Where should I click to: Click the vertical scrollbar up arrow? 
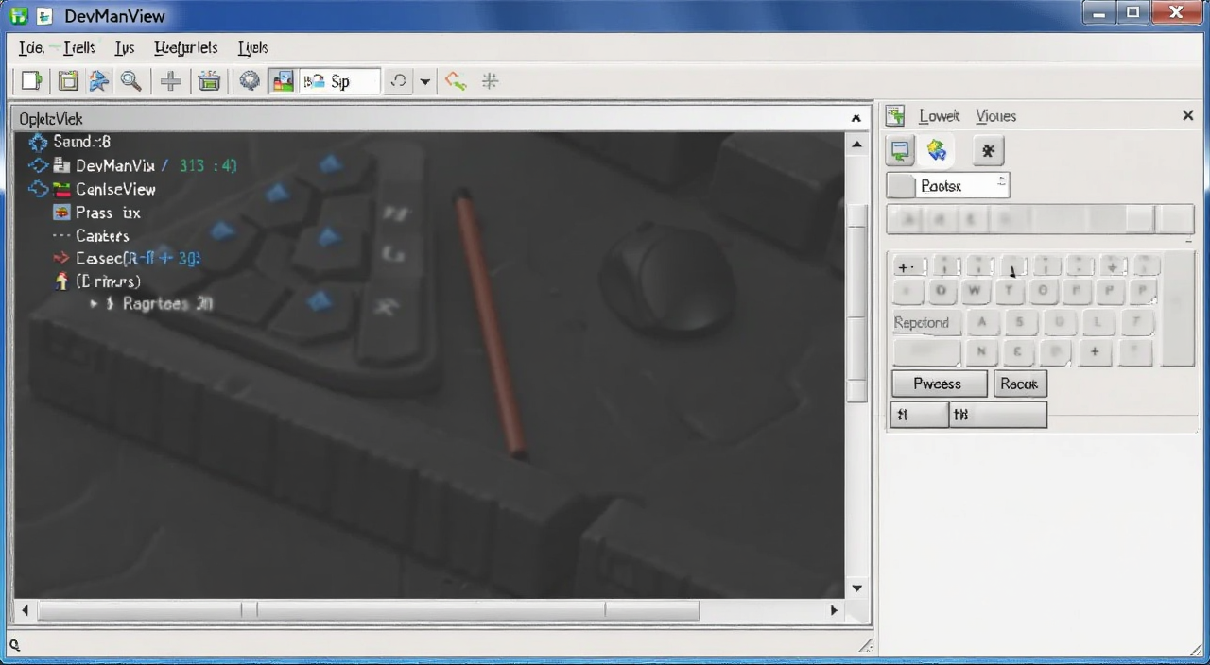856,145
